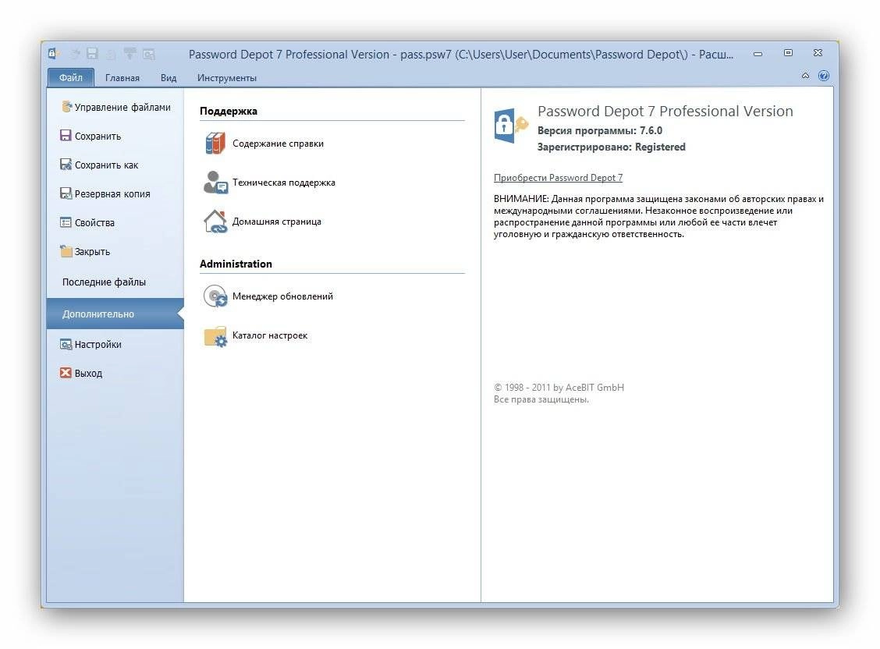Click the © 1998 - 2011 by AceBIT GmbH text

559,388
